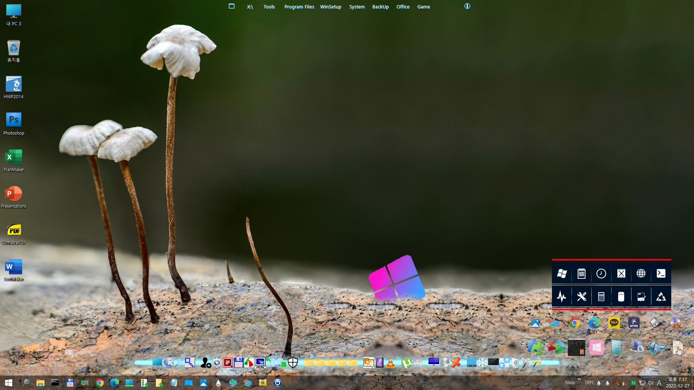Open the calculator tile in launcher panel
Viewport: 694px width, 390px height.
[601, 297]
